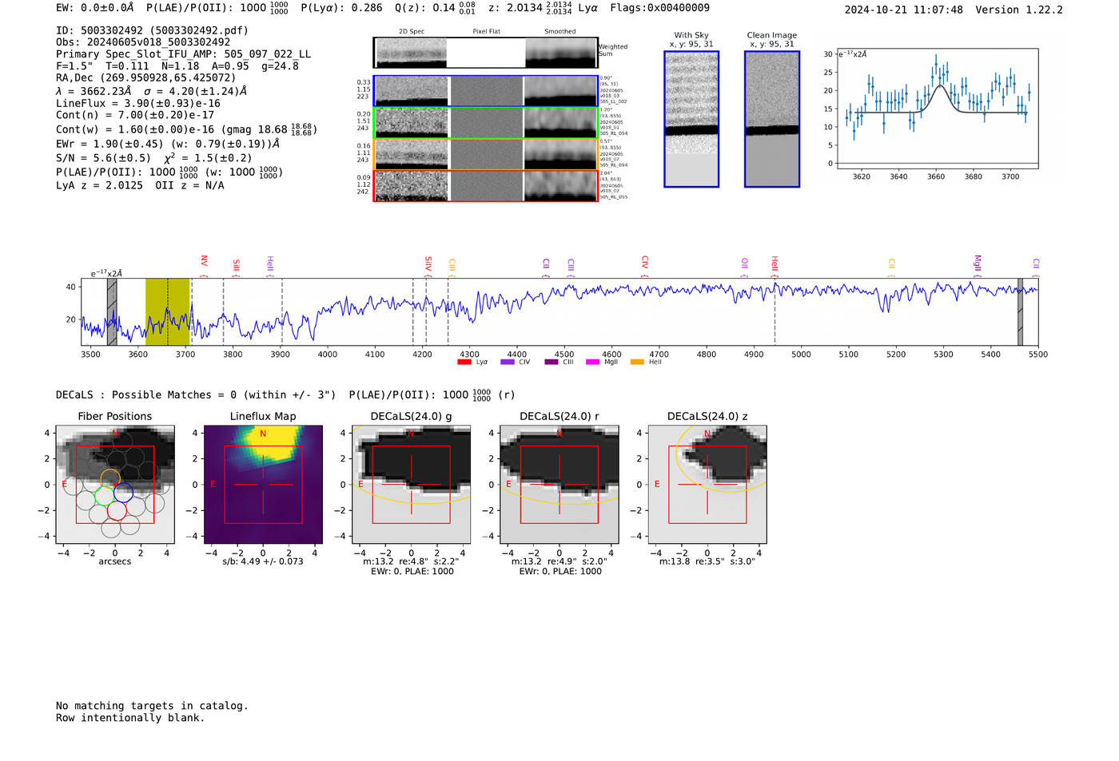The height and width of the screenshot is (761, 1119).
Task: Click the orange HeII legend swatch
Action: tap(637, 363)
